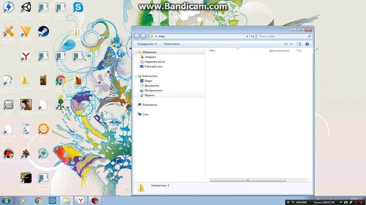Sort by the Имя column header
Viewport: 366px width, 205px height.
point(212,51)
